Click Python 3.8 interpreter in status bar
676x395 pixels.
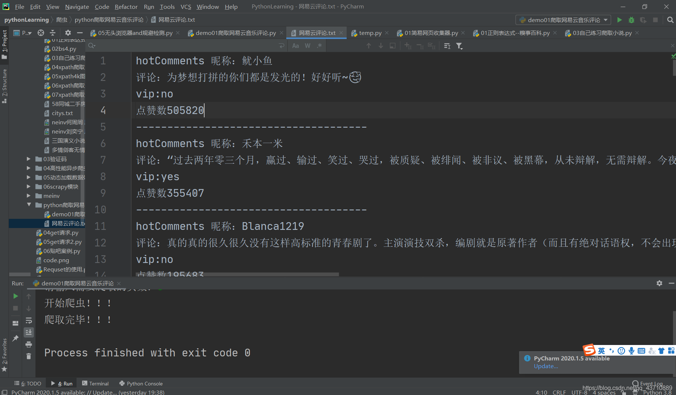[x=657, y=392]
